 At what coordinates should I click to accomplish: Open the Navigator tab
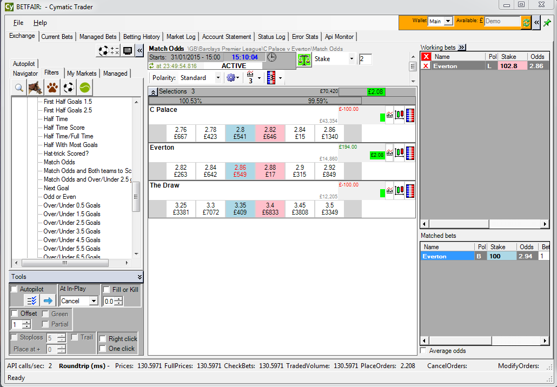click(x=25, y=73)
